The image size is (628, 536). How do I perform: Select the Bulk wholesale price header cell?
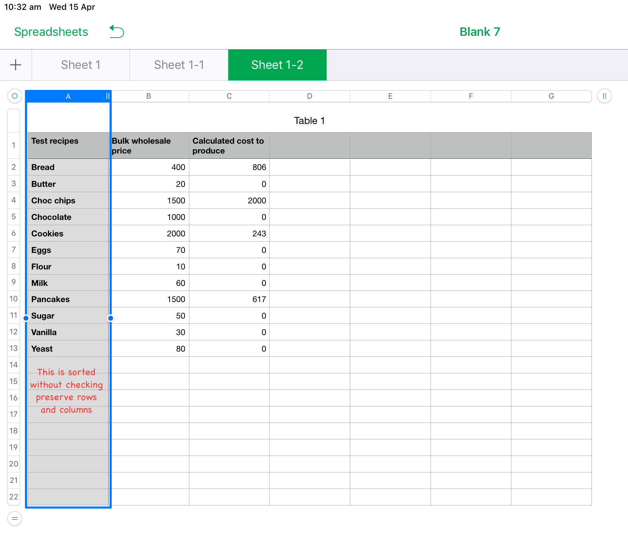148,145
